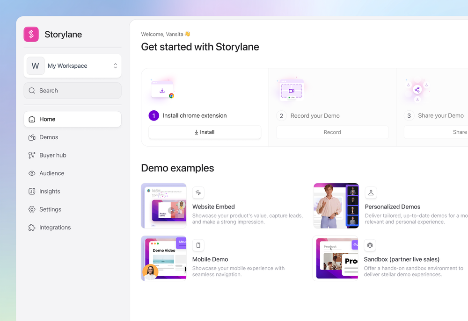This screenshot has height=321, width=468.
Task: Open the Website Embed thumbnail
Action: 164,206
